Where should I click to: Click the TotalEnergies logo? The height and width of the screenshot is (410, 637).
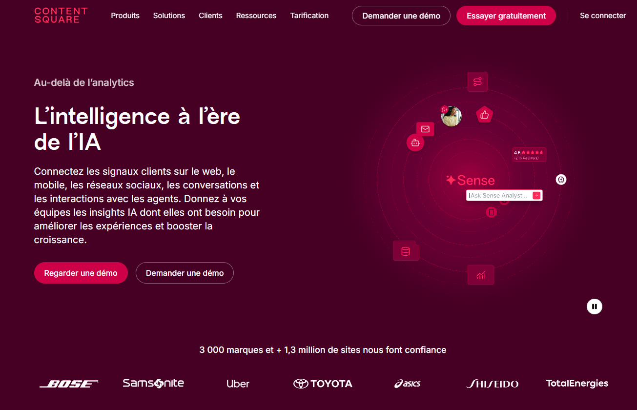[577, 383]
